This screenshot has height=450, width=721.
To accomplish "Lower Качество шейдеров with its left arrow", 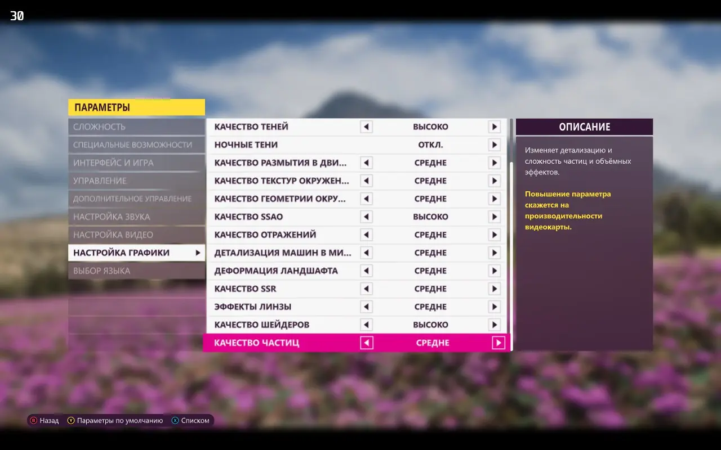I will click(367, 325).
